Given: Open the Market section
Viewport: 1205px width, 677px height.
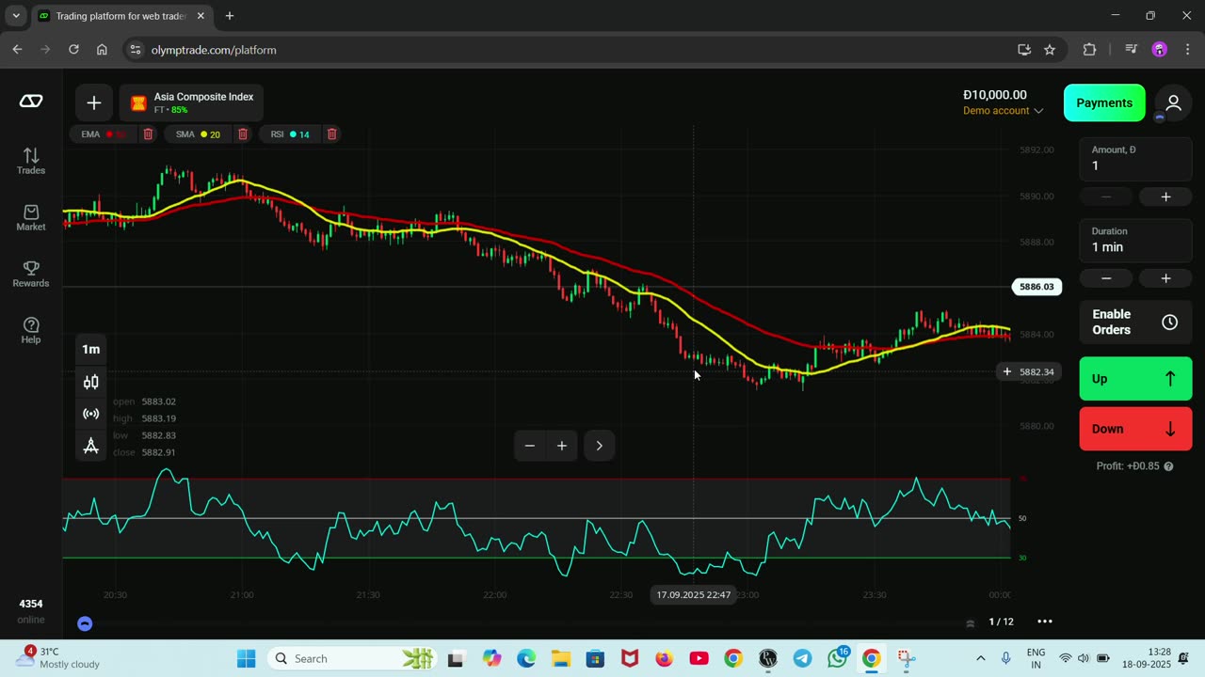Looking at the screenshot, I should click(x=31, y=217).
